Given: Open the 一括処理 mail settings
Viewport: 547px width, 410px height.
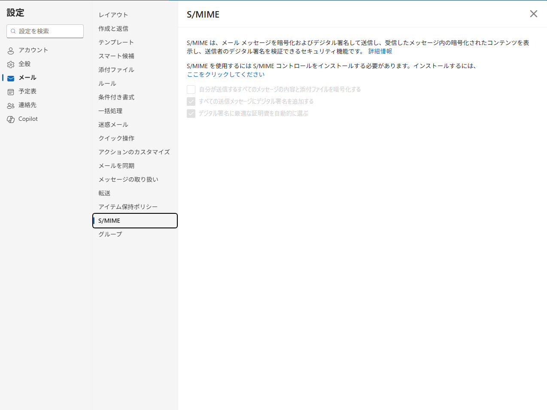Looking at the screenshot, I should 135,111.
